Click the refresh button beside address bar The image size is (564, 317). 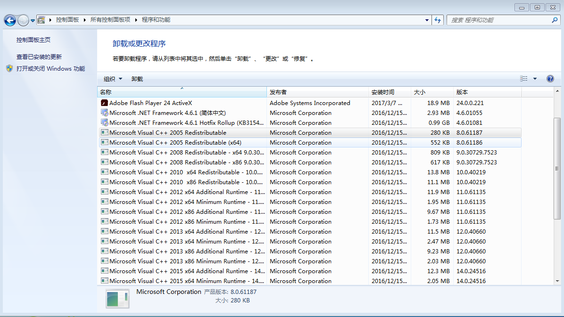[438, 20]
